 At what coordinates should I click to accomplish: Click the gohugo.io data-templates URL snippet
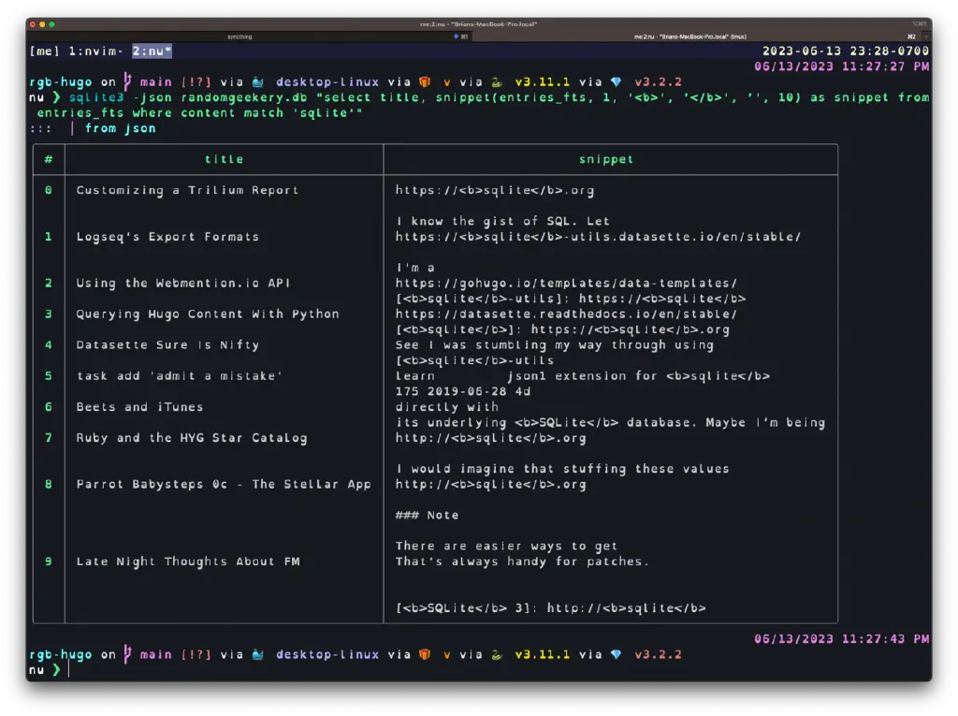pyautogui.click(x=566, y=283)
